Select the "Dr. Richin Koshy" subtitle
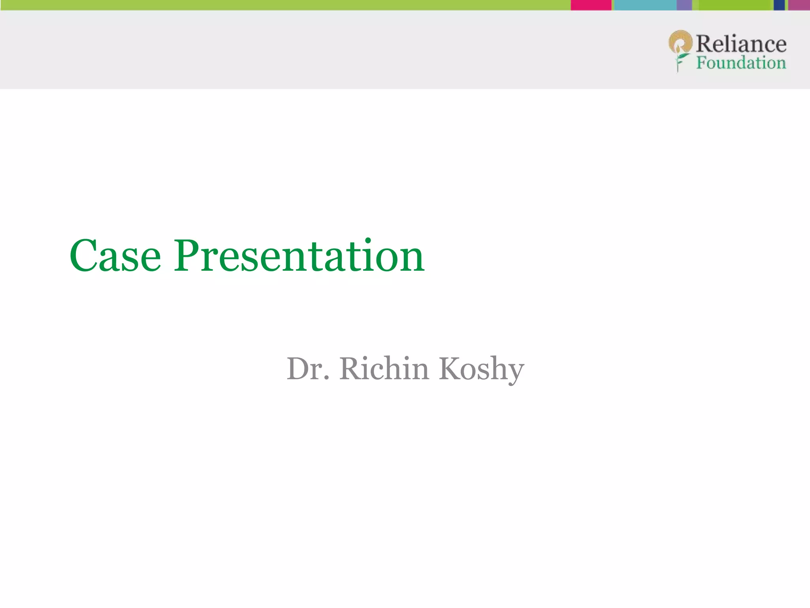Viewport: 810px width, 608px height. click(x=405, y=369)
